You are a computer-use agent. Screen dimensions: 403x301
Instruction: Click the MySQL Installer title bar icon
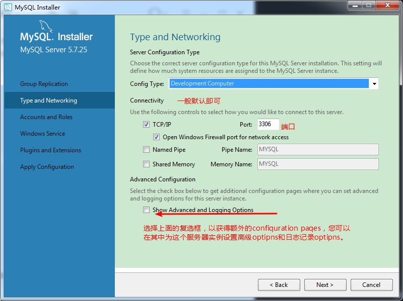[x=8, y=7]
